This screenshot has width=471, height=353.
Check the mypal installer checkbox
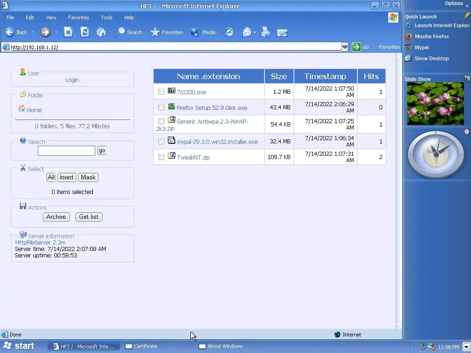[x=161, y=141]
